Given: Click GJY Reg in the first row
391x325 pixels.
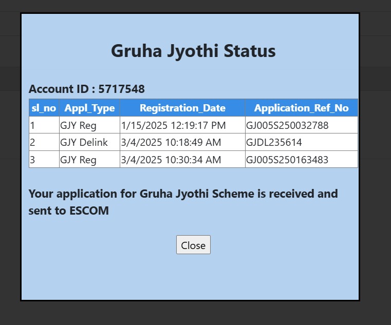Looking at the screenshot, I should click(78, 125).
